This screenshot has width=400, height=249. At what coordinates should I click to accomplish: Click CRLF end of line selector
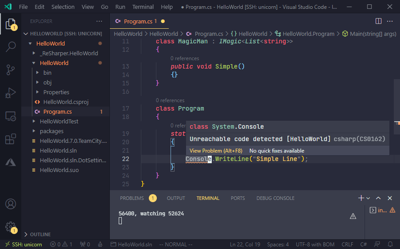pos(347,245)
